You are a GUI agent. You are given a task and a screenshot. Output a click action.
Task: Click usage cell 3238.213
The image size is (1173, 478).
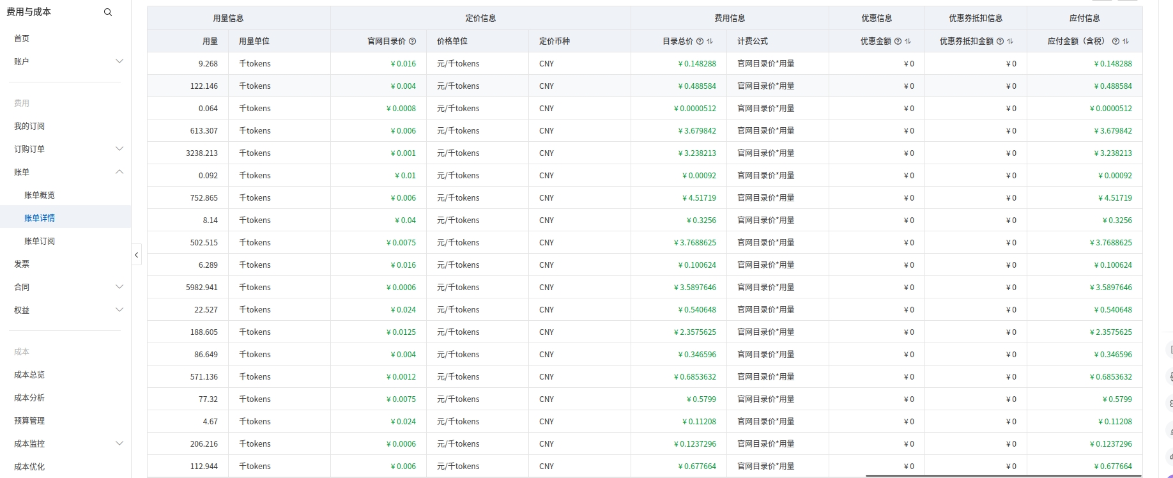coord(202,153)
